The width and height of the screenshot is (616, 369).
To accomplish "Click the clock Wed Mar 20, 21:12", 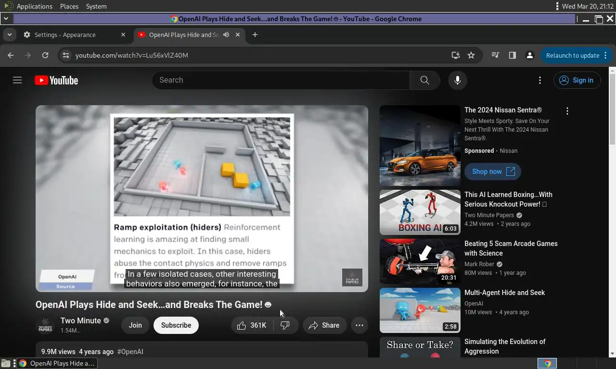I will pyautogui.click(x=587, y=6).
